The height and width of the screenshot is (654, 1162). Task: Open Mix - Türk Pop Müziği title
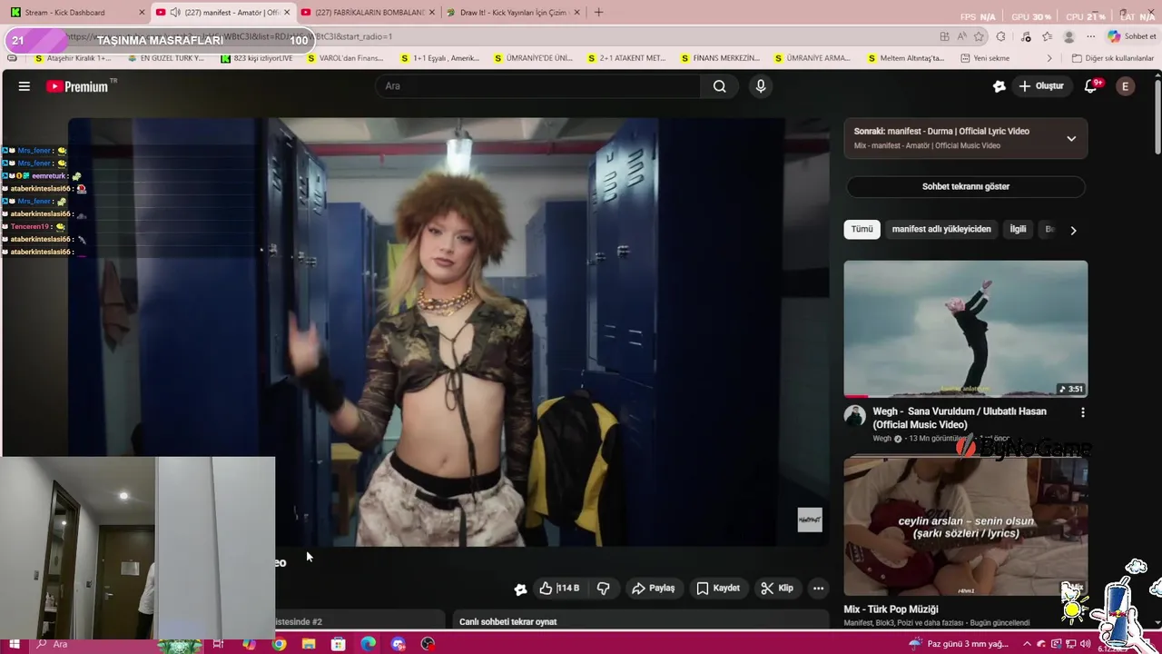[x=891, y=609]
